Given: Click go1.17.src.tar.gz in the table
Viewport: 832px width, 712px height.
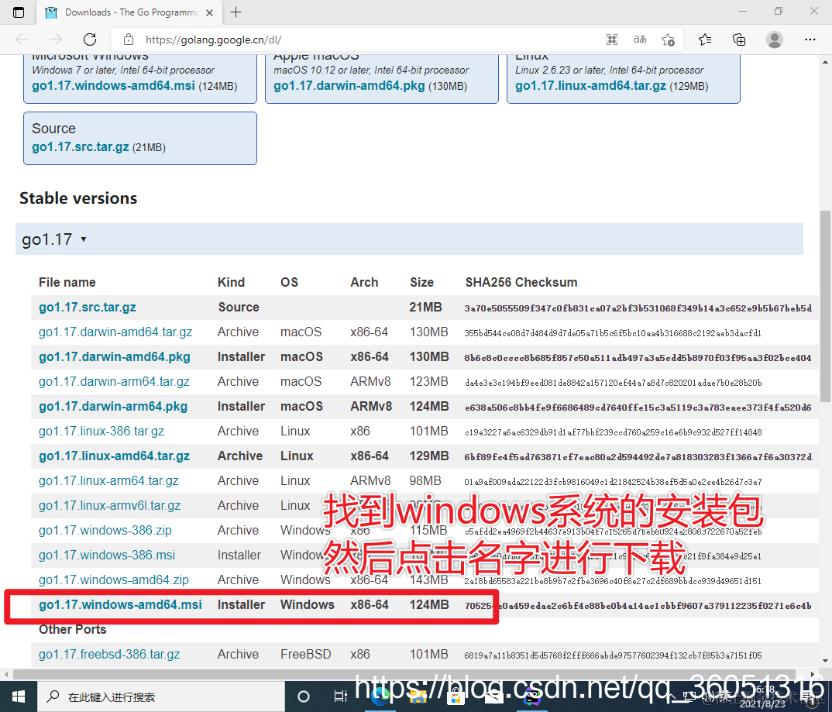Looking at the screenshot, I should coord(88,307).
